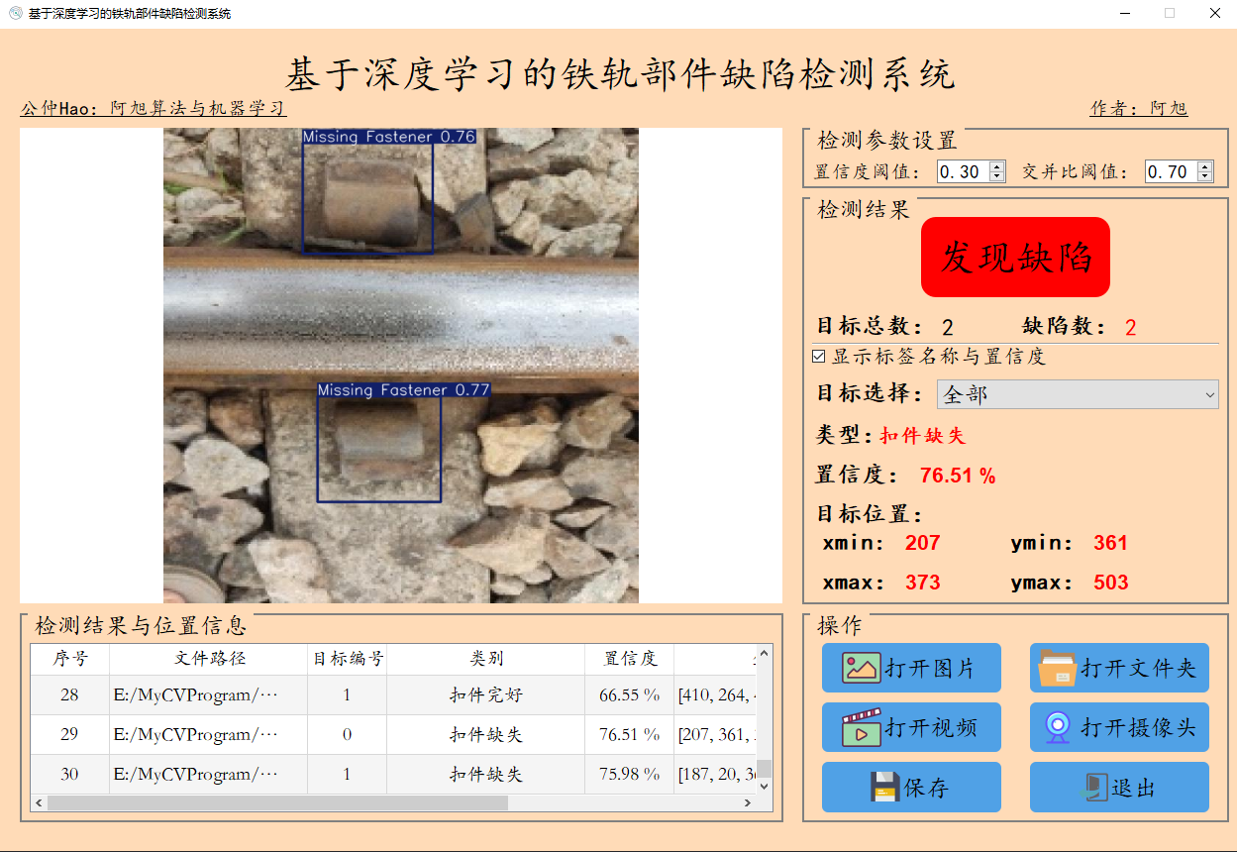Click the xmax value 373
The height and width of the screenshot is (852, 1237).
(922, 583)
